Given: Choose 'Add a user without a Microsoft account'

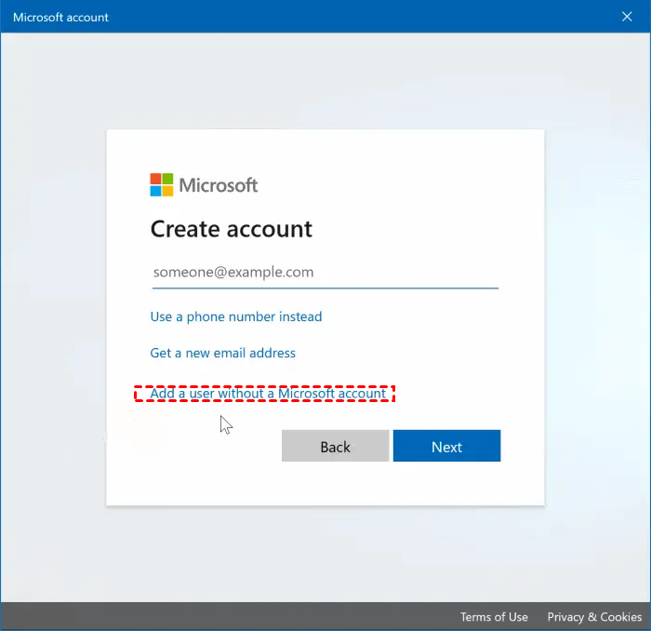Looking at the screenshot, I should (268, 393).
